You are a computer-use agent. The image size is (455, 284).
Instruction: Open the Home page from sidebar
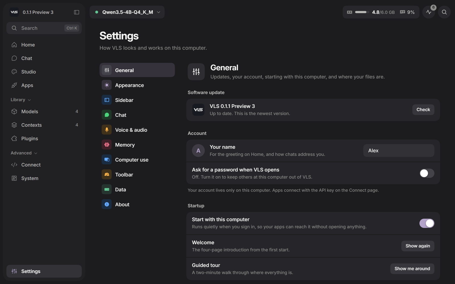44,45
